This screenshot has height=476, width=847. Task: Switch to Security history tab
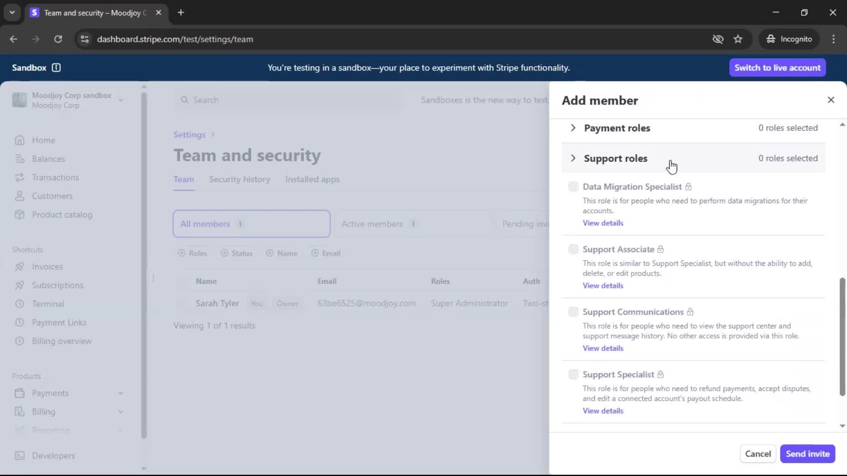coord(240,179)
